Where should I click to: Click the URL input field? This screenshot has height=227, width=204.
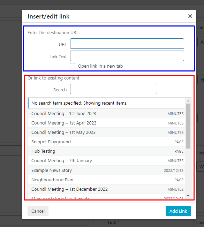[x=127, y=44]
